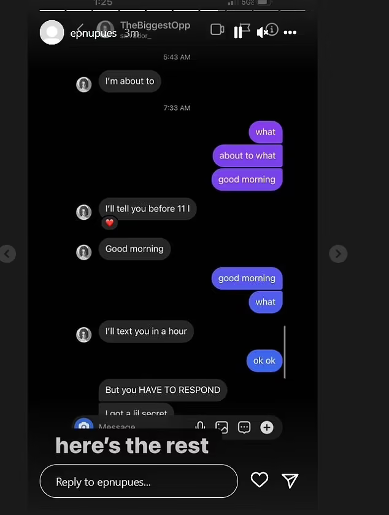Tap the flag icon in chat header
389x515 pixels.
245,29
